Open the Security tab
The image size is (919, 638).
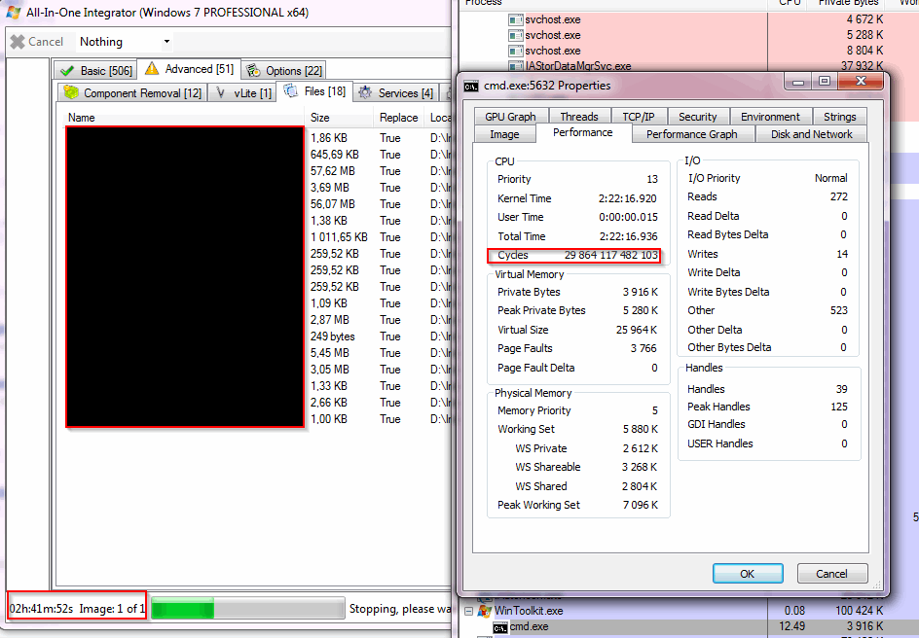pyautogui.click(x=697, y=117)
